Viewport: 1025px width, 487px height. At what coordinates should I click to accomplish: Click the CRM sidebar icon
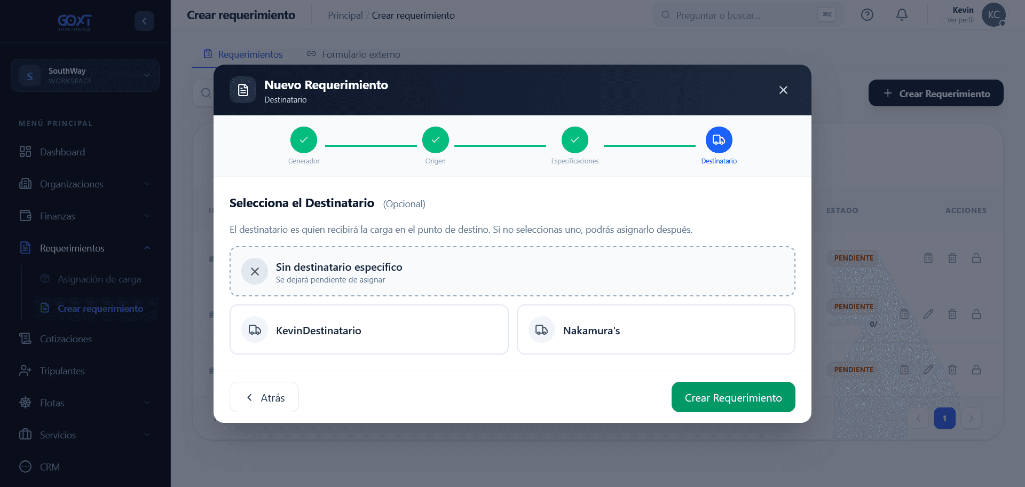[25, 467]
